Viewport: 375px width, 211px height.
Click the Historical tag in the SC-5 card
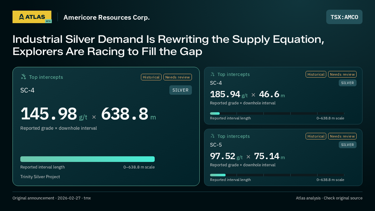tap(316, 136)
